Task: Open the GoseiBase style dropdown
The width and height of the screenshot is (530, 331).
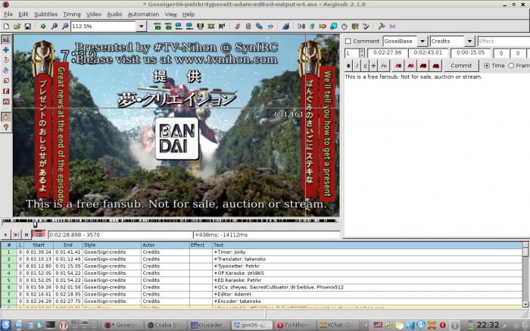Action: (422, 41)
